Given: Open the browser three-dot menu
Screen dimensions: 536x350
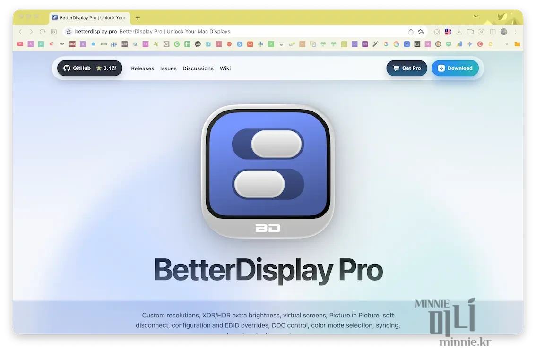Looking at the screenshot, I should click(515, 32).
